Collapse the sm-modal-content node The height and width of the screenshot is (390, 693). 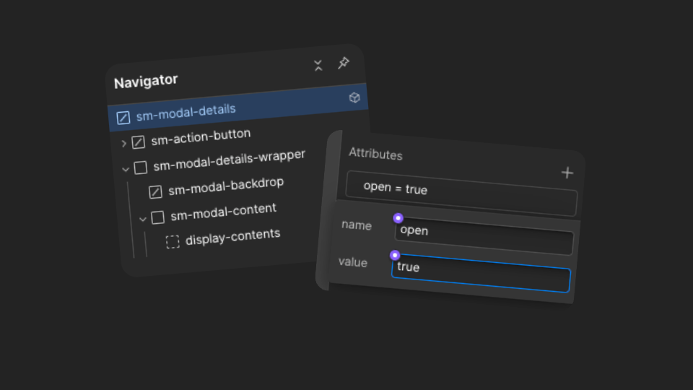(143, 219)
